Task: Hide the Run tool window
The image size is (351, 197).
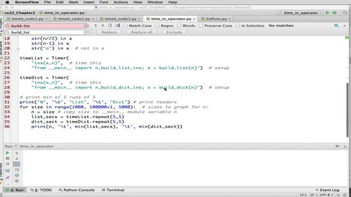Action: [x=345, y=146]
